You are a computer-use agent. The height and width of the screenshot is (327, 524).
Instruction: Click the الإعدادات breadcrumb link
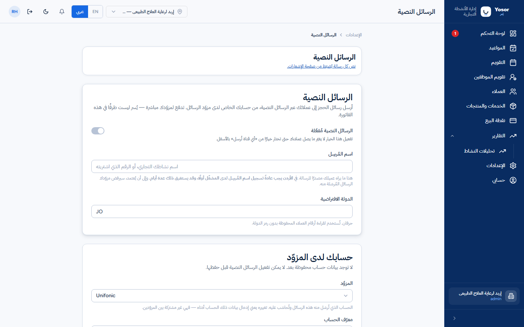click(354, 35)
